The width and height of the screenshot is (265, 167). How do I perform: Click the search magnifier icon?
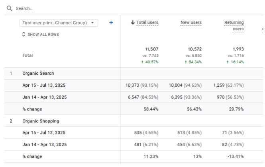coord(10,8)
